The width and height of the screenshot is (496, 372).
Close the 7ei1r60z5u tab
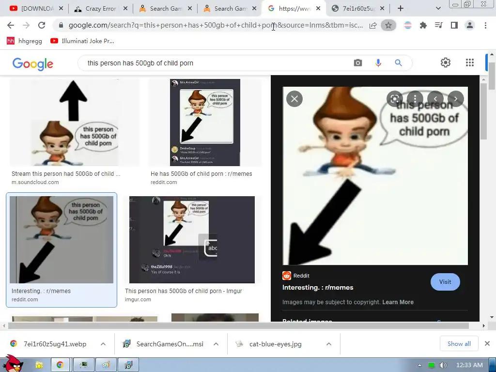[x=382, y=9]
